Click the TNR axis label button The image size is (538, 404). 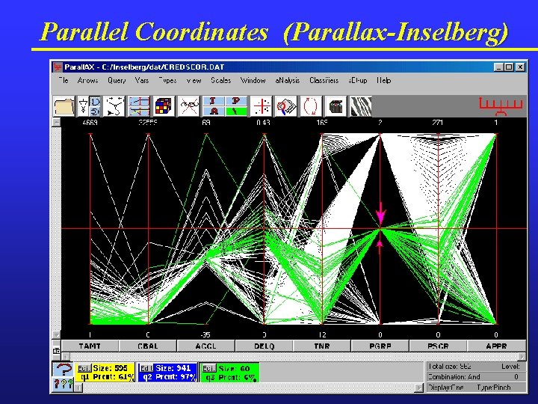point(322,346)
